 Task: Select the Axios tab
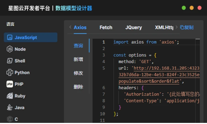pos(80,27)
